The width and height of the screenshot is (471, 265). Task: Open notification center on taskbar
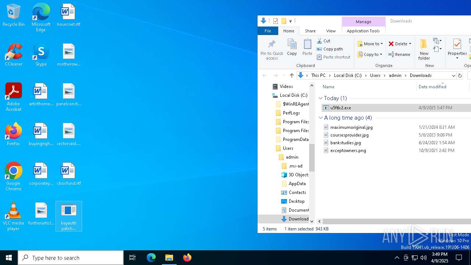[459, 258]
